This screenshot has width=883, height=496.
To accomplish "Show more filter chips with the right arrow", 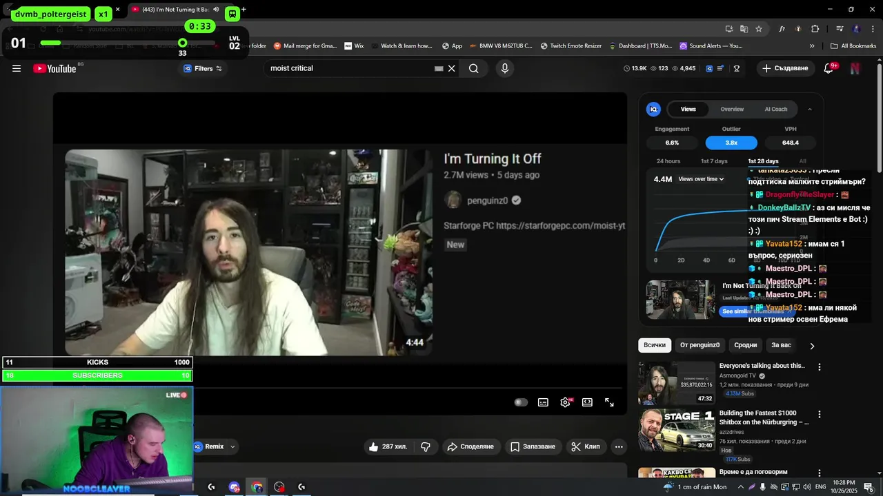I will coord(812,346).
